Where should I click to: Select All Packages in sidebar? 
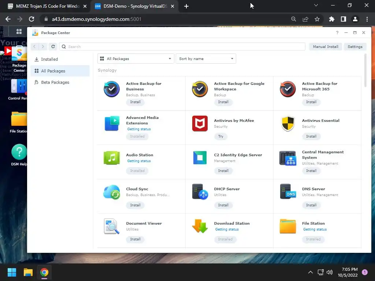pos(60,71)
